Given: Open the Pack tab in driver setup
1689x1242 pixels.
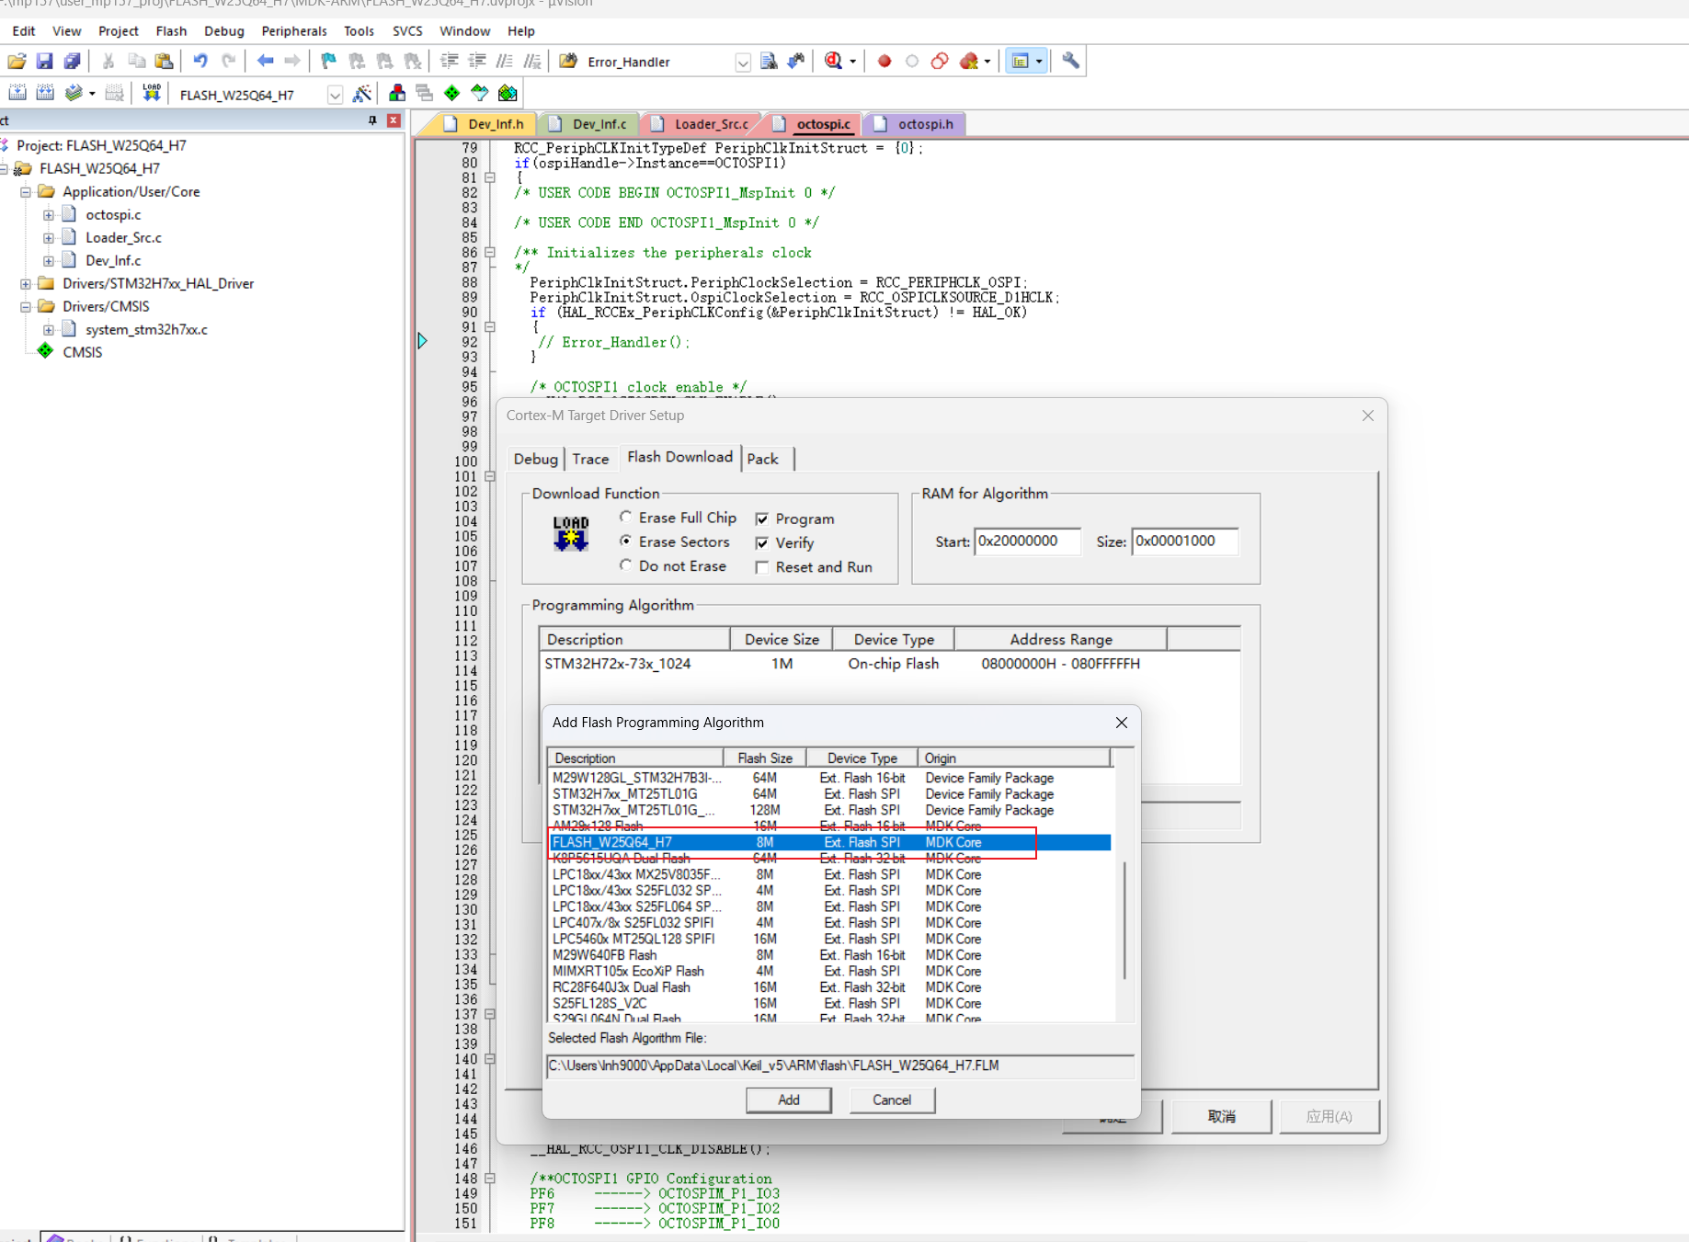Looking at the screenshot, I should tap(763, 459).
